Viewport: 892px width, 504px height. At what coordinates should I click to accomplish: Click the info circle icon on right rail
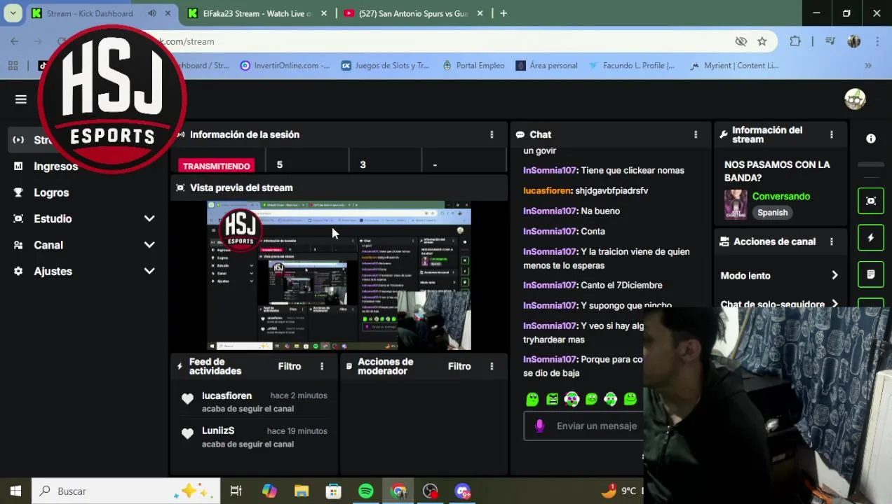pos(871,139)
